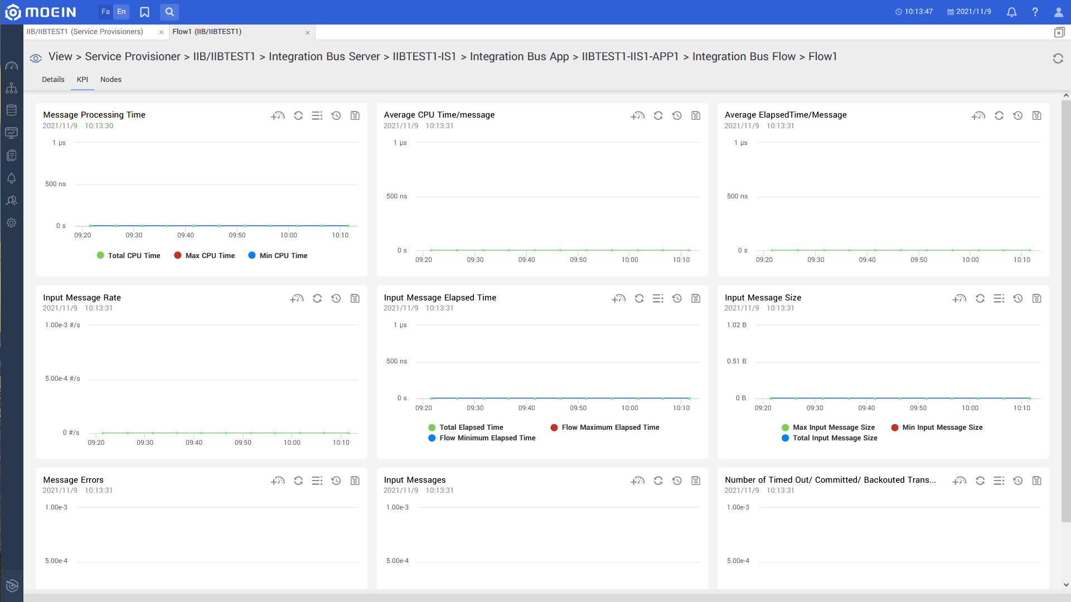Viewport: 1071px width, 602px height.
Task: Open the monitor chart icon in sidebar
Action: (x=11, y=133)
